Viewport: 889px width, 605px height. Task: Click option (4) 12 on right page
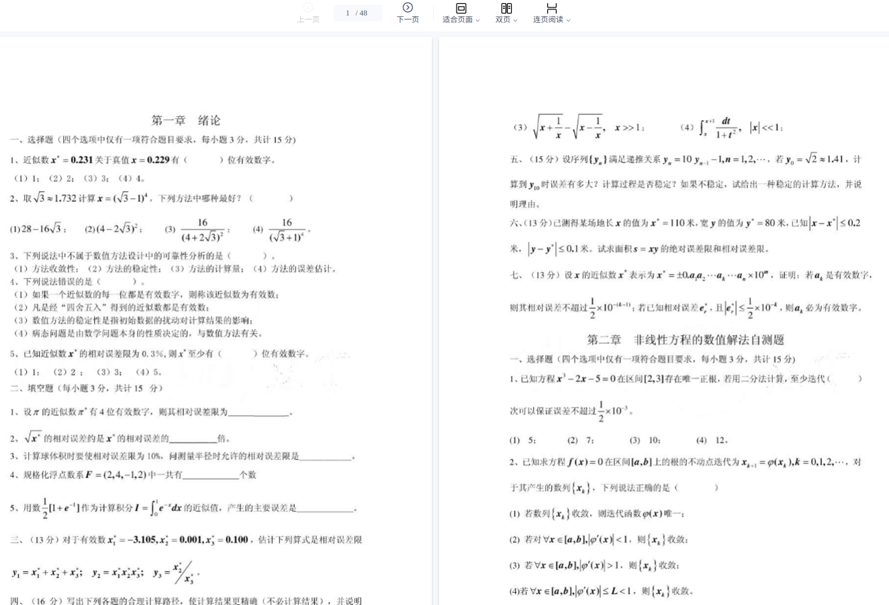pyautogui.click(x=712, y=440)
